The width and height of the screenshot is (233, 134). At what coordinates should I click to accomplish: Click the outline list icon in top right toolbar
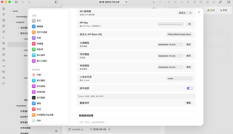pyautogui.click(x=182, y=2)
